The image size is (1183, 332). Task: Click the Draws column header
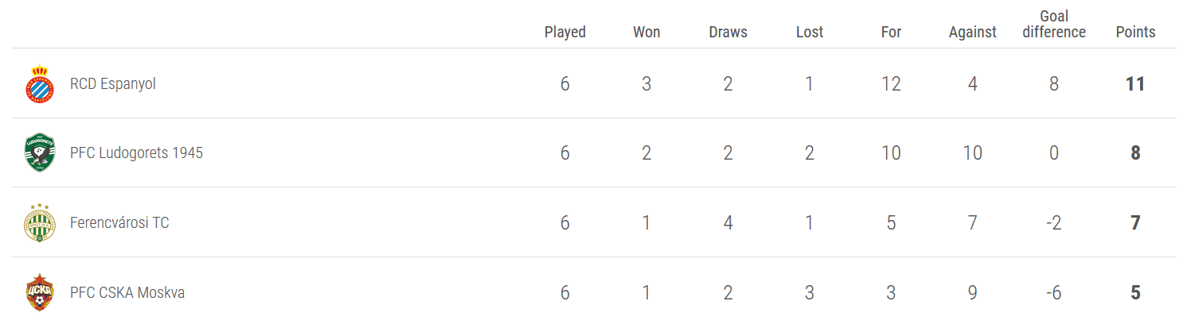728,32
